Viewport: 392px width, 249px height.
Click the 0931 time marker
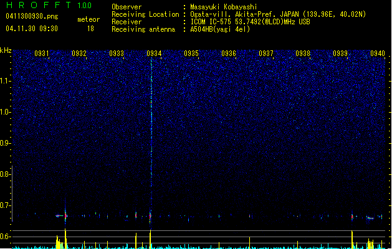(42, 54)
